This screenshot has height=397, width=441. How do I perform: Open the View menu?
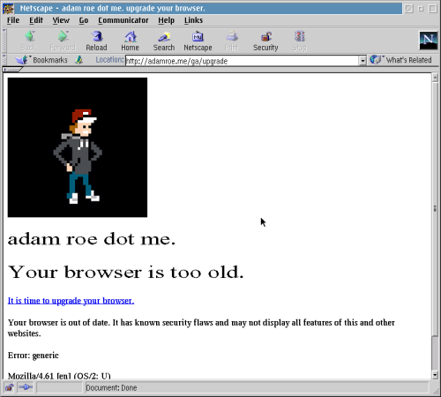point(61,20)
